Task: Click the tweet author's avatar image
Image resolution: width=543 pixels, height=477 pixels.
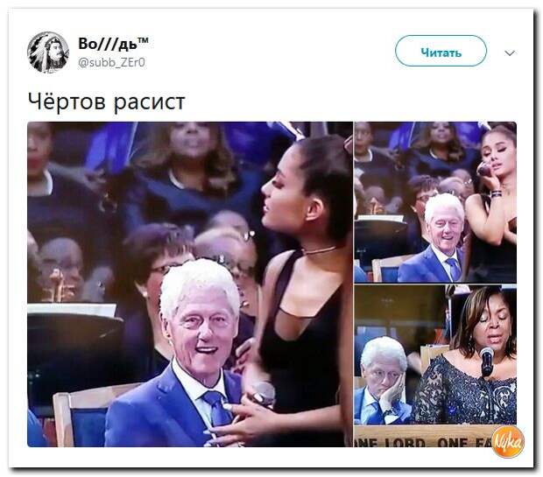Action: point(48,53)
